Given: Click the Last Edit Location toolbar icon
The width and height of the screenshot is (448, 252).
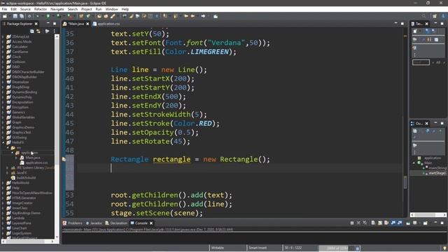Looking at the screenshot, I should click(x=186, y=16).
